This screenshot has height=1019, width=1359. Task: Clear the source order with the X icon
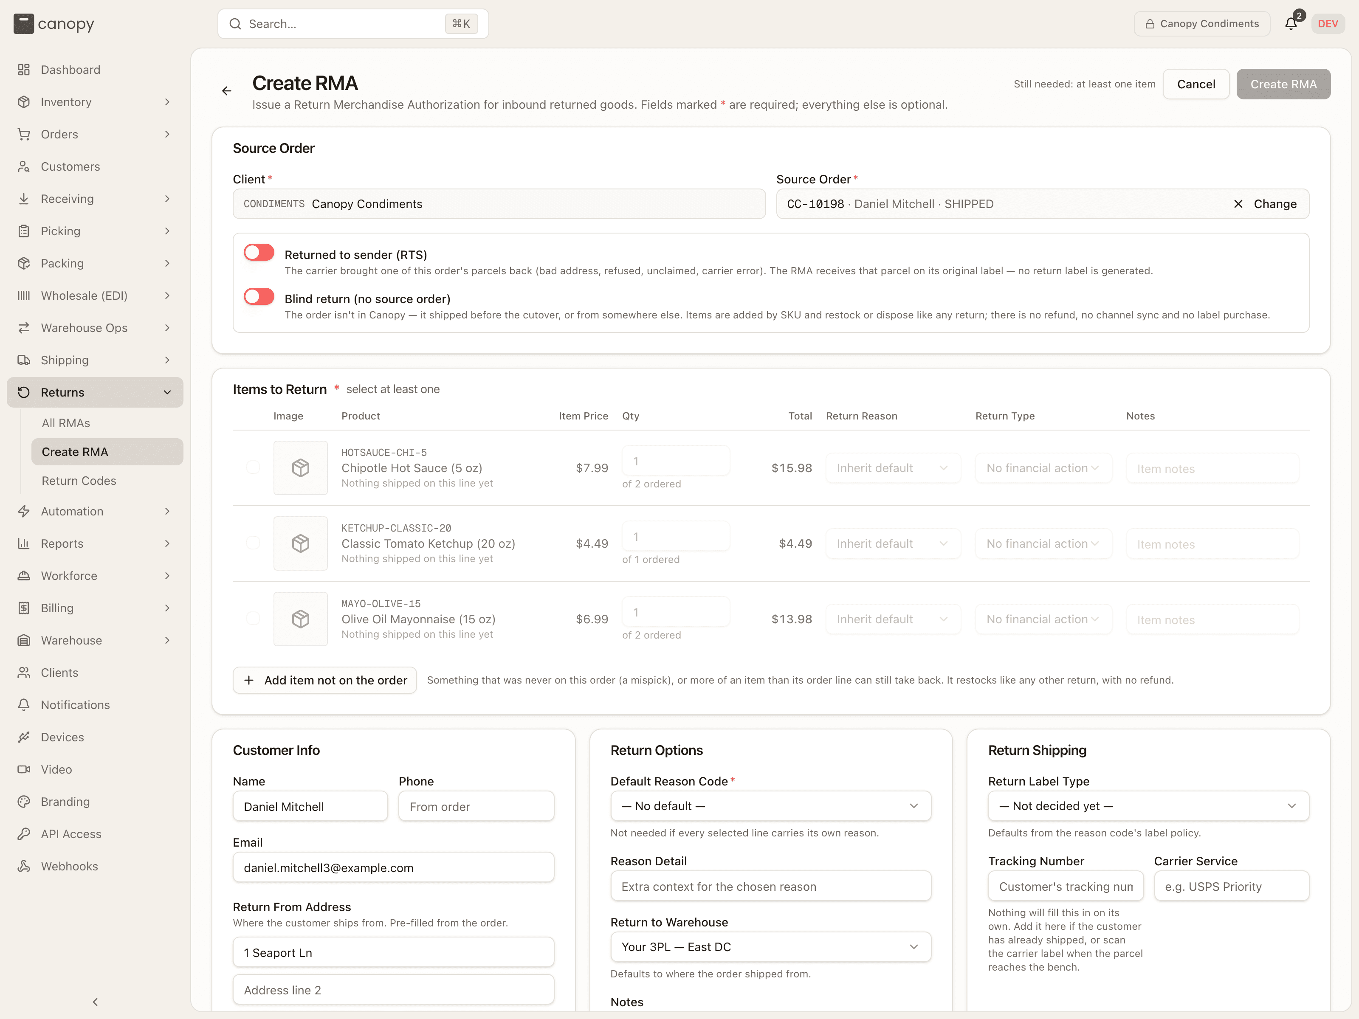tap(1238, 204)
